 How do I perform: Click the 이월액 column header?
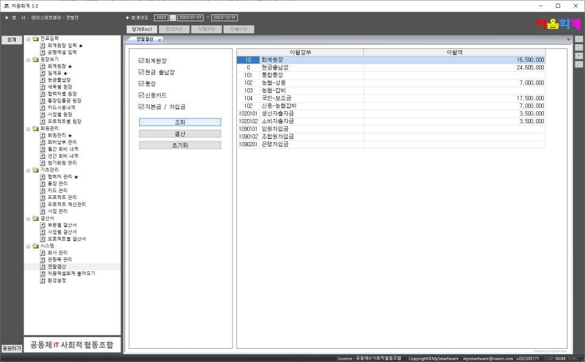[454, 53]
